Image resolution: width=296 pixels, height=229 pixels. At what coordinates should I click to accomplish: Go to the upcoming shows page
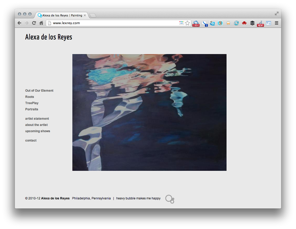[x=37, y=131]
